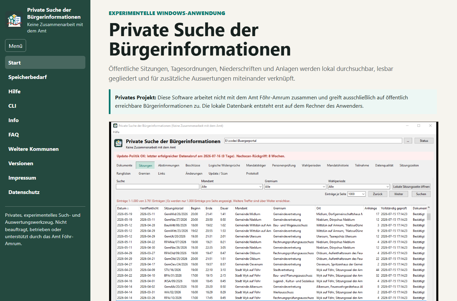The width and height of the screenshot is (457, 301).
Task: Switch to the Dokumente tab
Action: (x=125, y=166)
